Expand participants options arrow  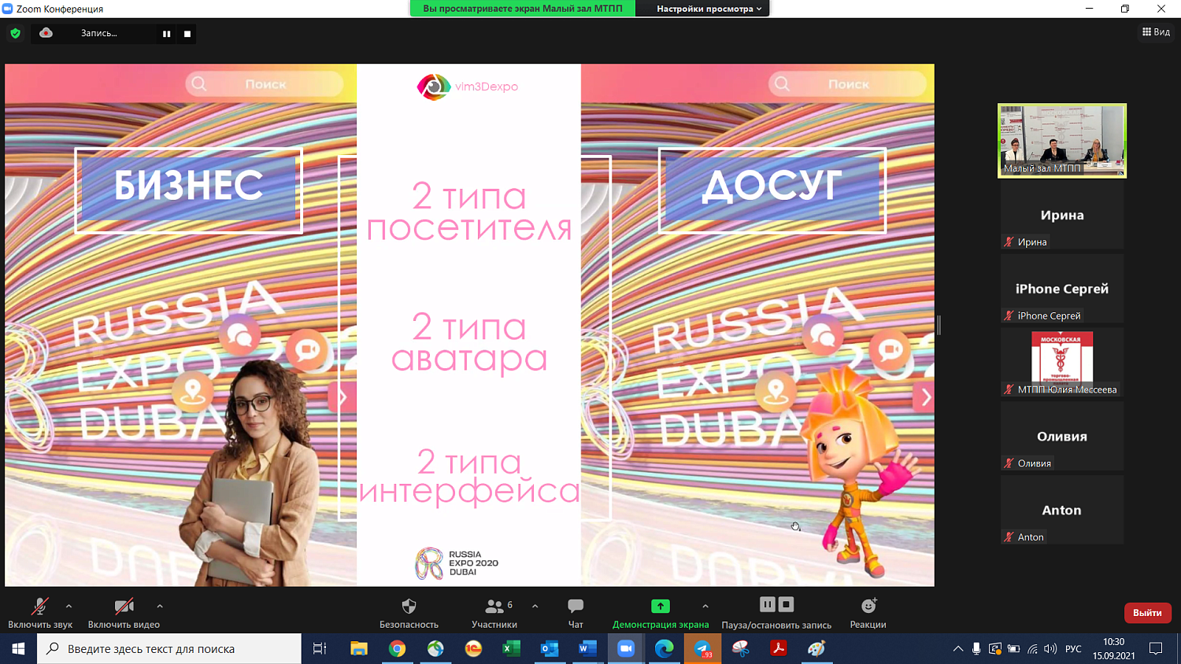click(535, 607)
